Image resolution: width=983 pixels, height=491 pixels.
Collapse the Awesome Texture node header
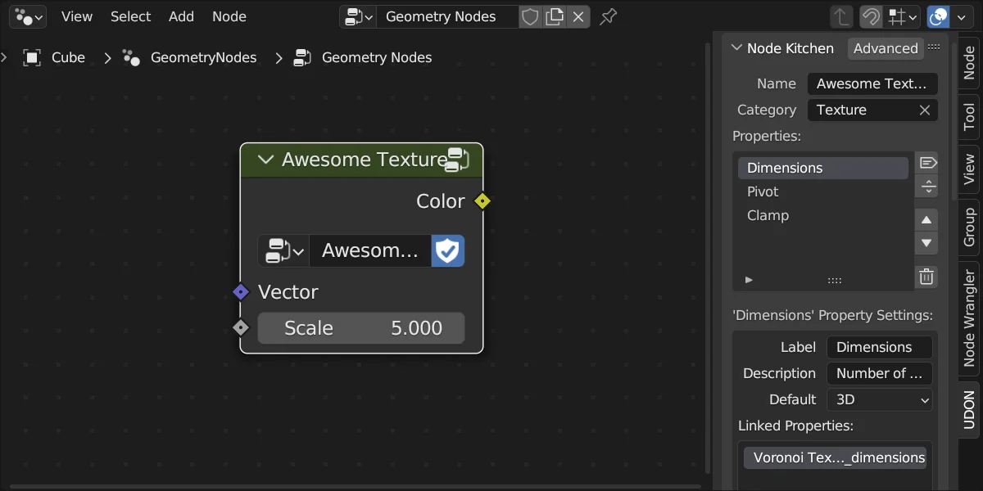coord(265,160)
